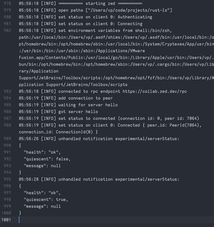Click "waiting for server hello" line

tap(68, 105)
